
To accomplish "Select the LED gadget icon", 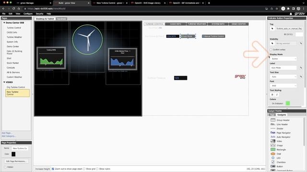I will click(x=273, y=158).
